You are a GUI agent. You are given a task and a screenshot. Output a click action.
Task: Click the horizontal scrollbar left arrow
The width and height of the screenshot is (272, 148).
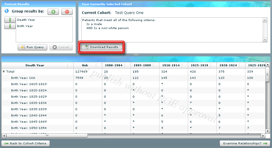(4, 136)
